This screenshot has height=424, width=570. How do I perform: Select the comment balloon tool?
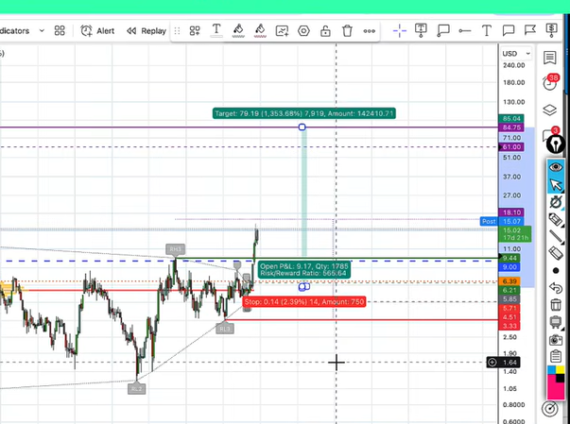[509, 30]
